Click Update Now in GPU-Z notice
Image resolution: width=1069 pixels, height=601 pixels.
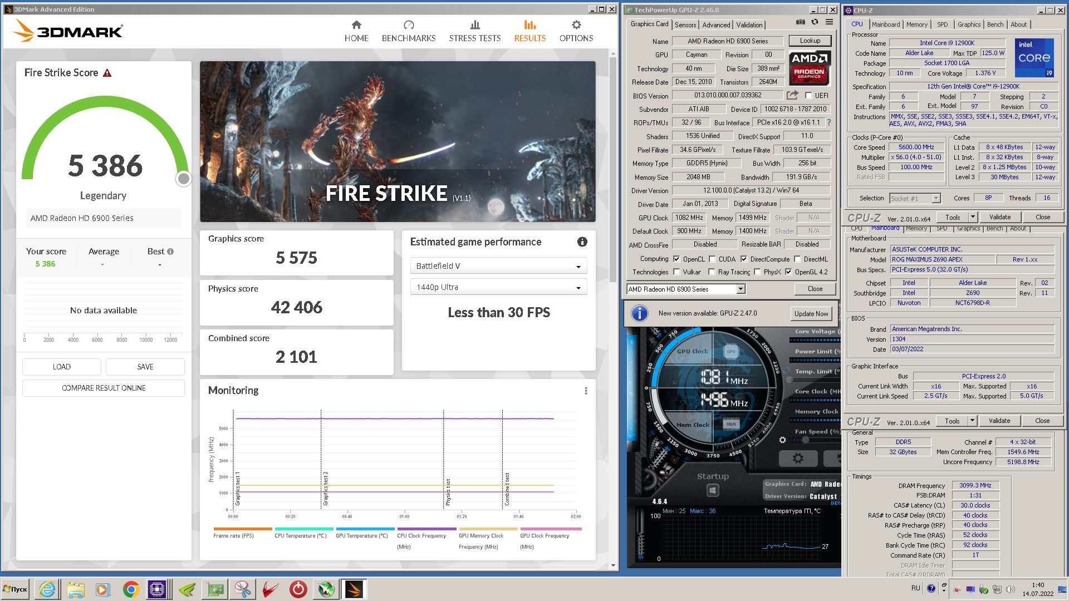[811, 313]
